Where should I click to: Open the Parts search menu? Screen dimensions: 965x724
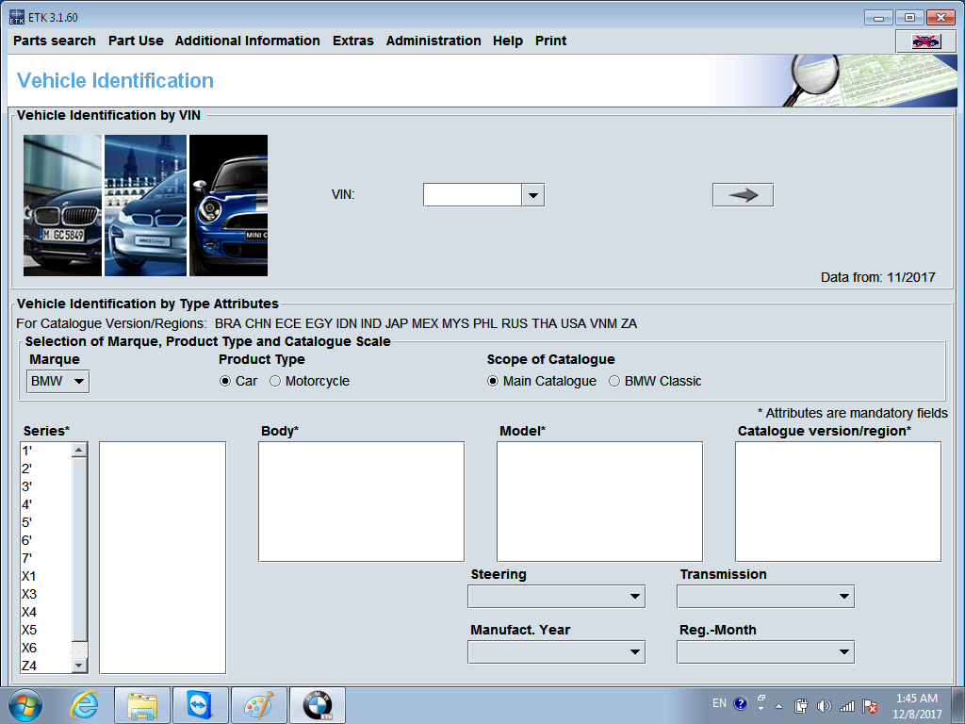click(x=54, y=41)
